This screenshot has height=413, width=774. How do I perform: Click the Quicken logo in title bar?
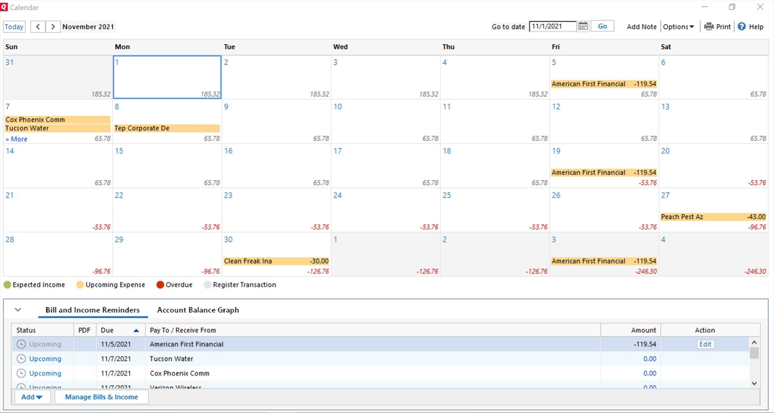pos(4,7)
